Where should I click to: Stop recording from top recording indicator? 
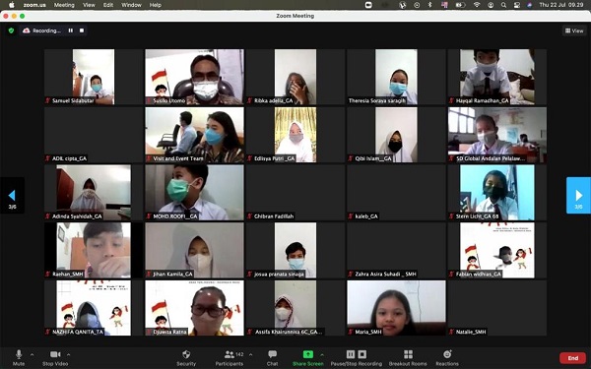pos(82,31)
